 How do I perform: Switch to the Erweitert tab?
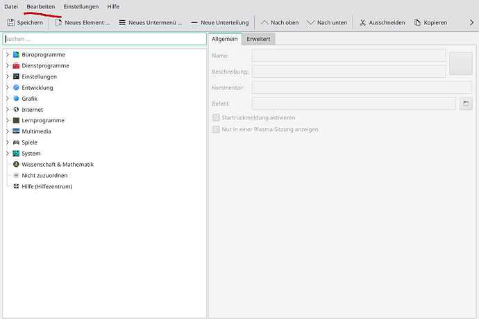[259, 39]
